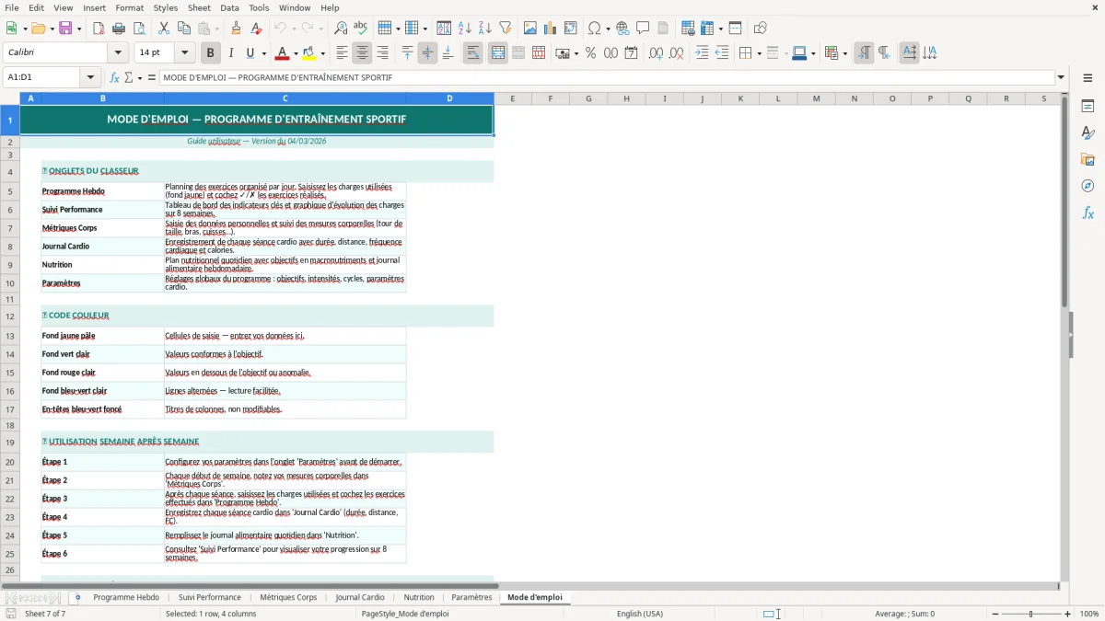Image resolution: width=1105 pixels, height=621 pixels.
Task: Toggle Wrap Text
Action: tap(472, 53)
